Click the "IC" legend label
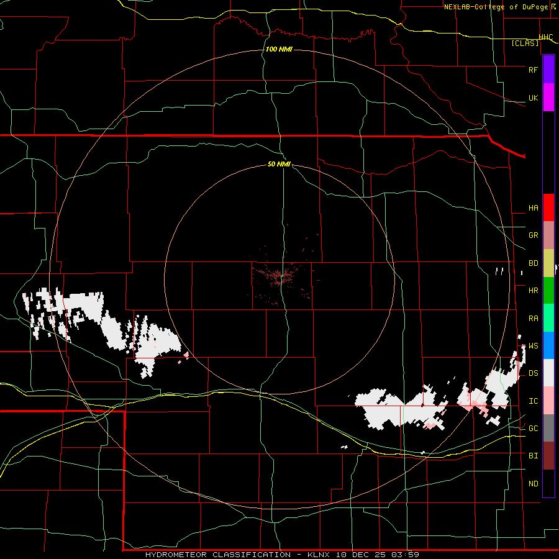Image resolution: width=559 pixels, height=559 pixels. click(x=534, y=401)
